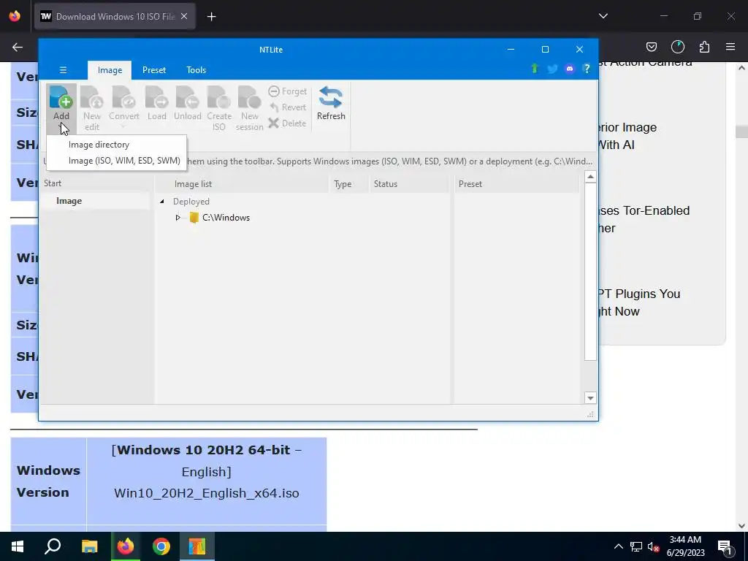Click the Convert toolbar icon
The width and height of the screenshot is (748, 561).
coord(123,97)
